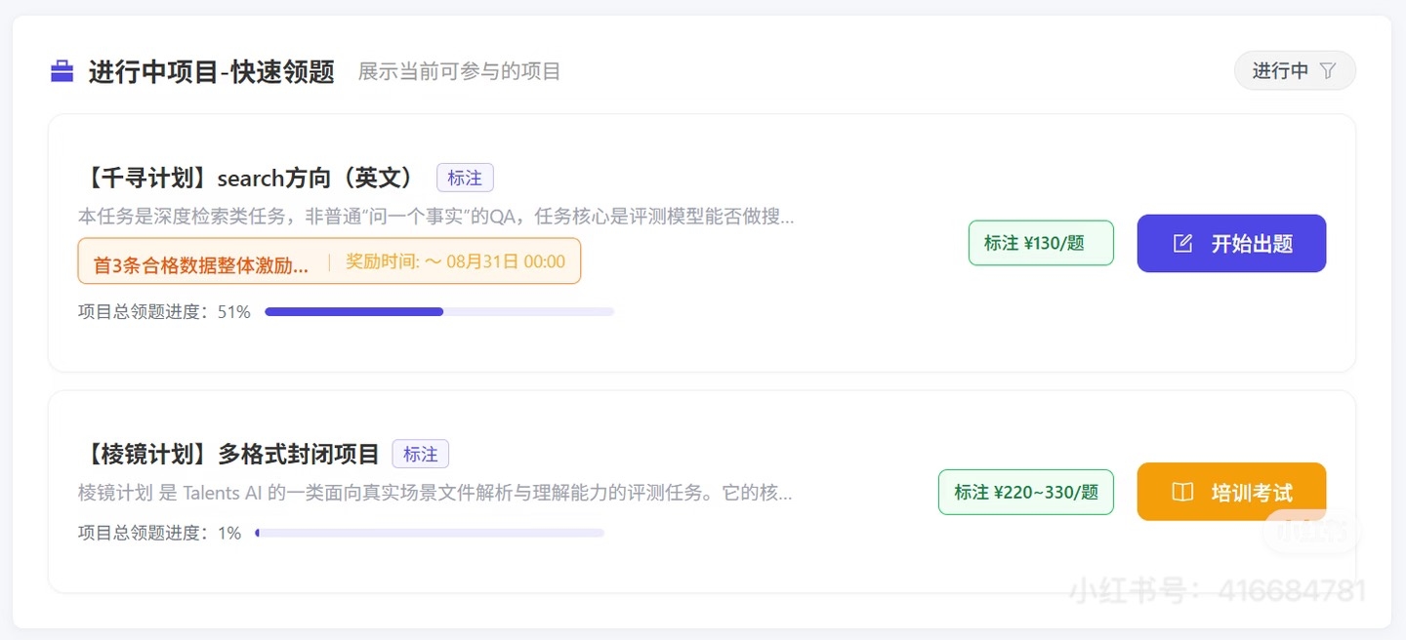Click the 标注 tag beside 棱镜计划 title
Image resolution: width=1406 pixels, height=640 pixels.
point(421,454)
